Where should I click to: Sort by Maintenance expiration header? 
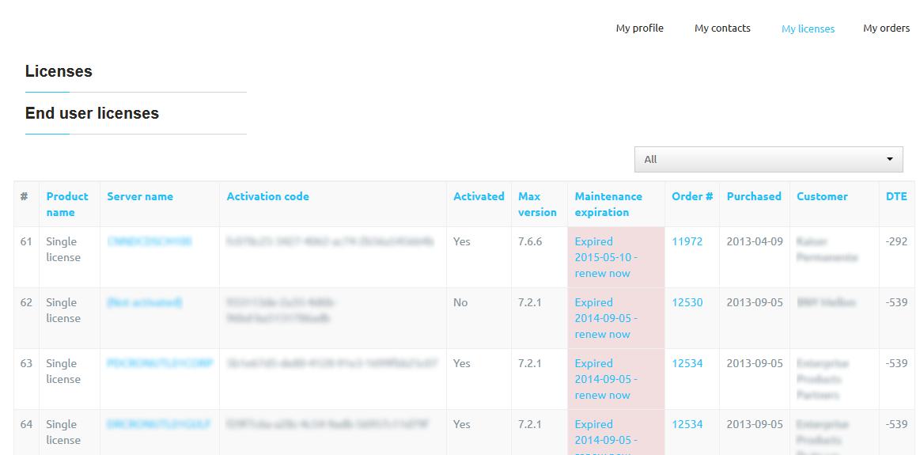tap(608, 204)
